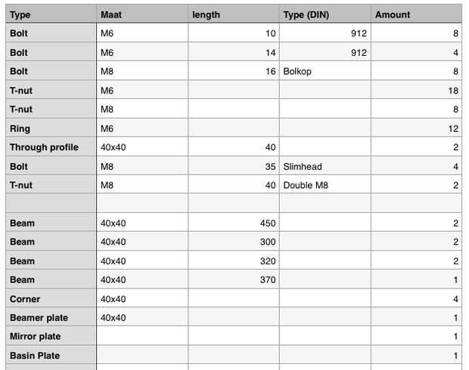This screenshot has width=469, height=370.
Task: Click the Amount cell showing 18
Action: coord(415,91)
